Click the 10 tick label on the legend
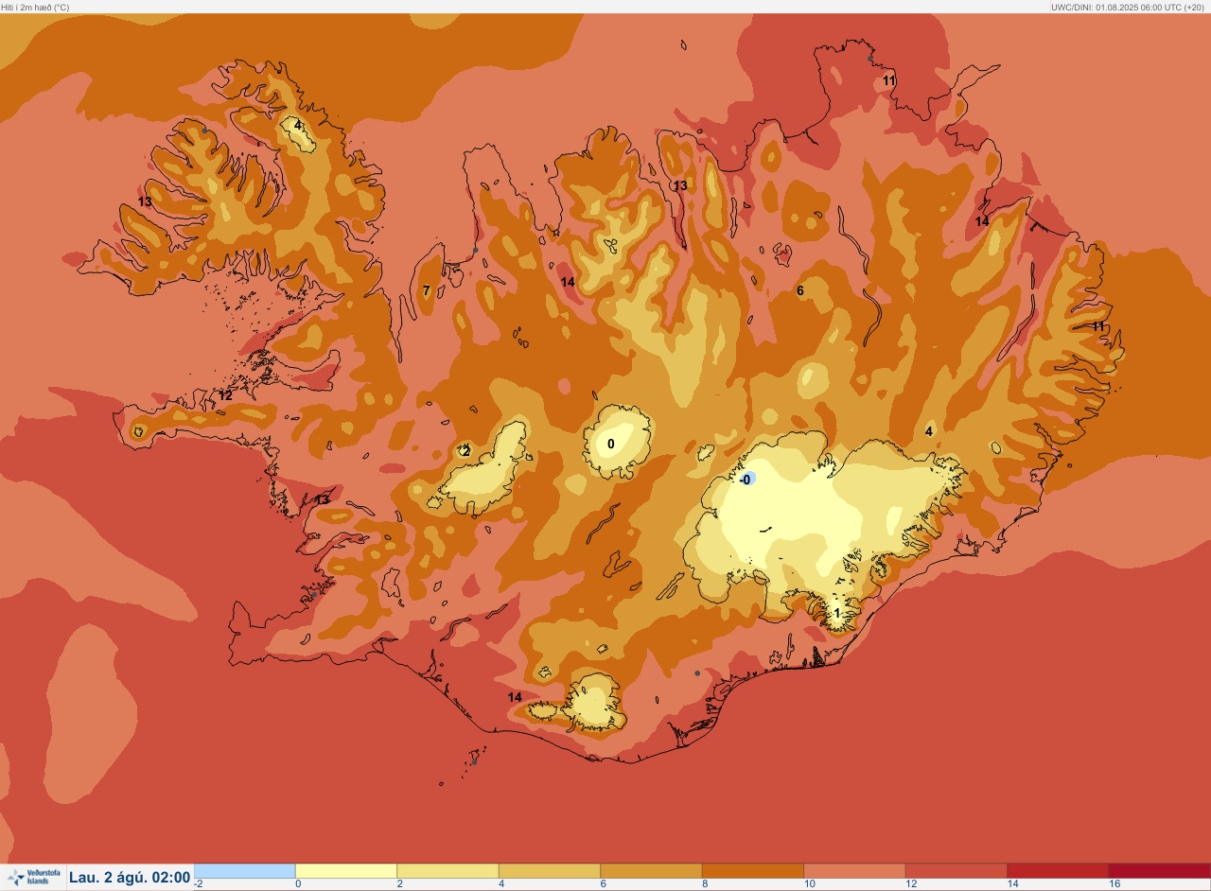Screen dimensions: 1211x891 point(808,883)
